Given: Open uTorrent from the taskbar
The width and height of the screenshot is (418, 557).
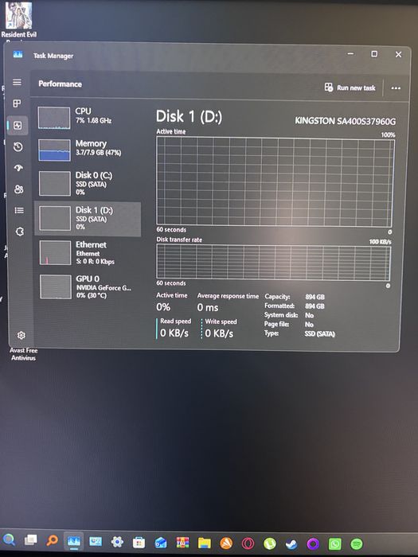Looking at the screenshot, I should point(270,543).
